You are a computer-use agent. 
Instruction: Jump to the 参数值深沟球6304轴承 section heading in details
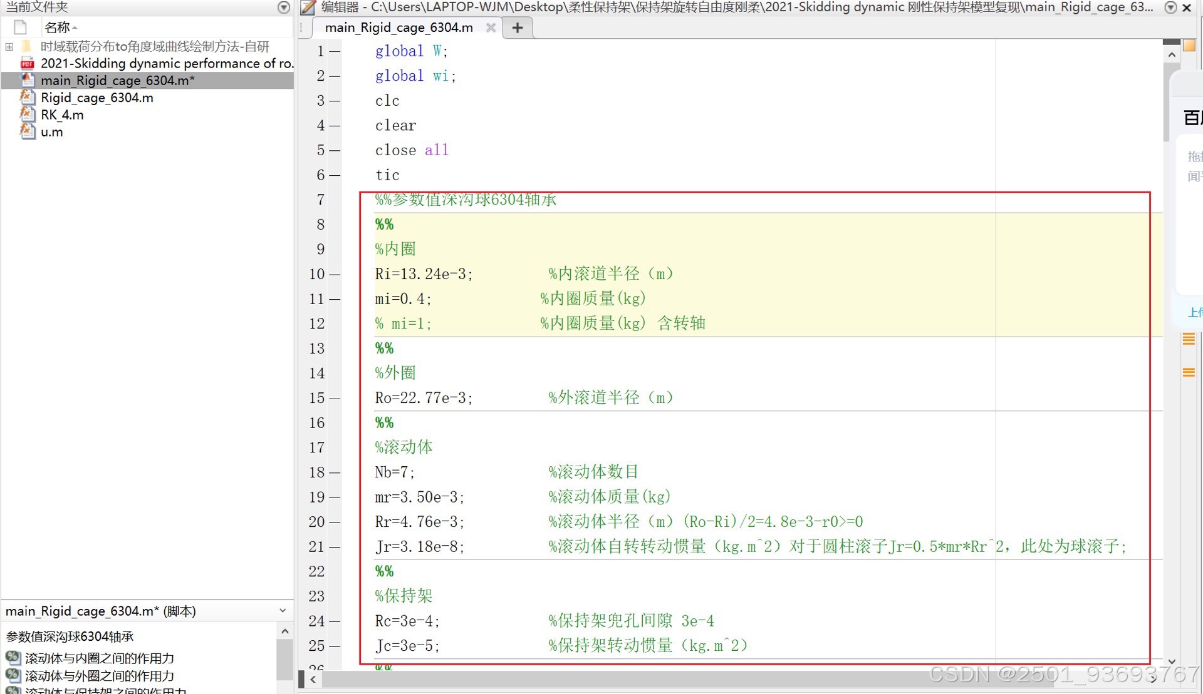(x=70, y=636)
